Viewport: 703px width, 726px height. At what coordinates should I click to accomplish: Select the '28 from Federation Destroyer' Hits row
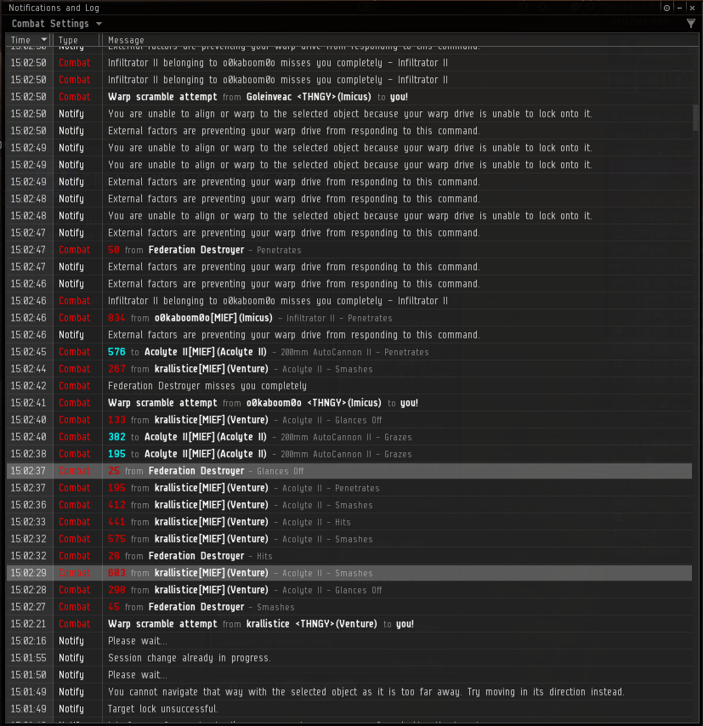349,556
